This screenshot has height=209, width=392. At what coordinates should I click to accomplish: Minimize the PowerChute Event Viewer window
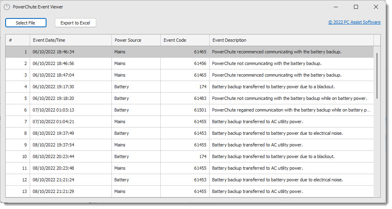coord(336,7)
